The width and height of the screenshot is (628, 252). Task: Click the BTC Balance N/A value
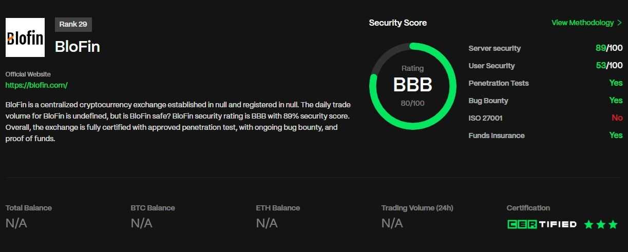(x=142, y=223)
